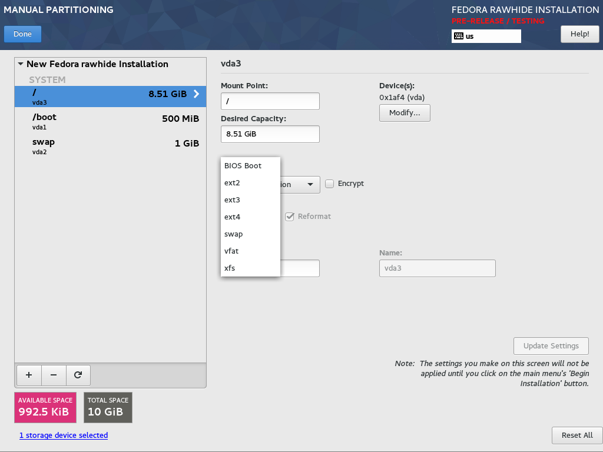This screenshot has width=603, height=452.
Task: Click the Name field containing vda3
Action: 438,268
